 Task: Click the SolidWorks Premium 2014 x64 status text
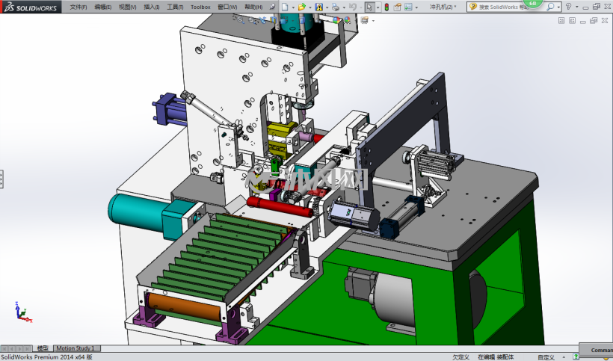(47, 357)
